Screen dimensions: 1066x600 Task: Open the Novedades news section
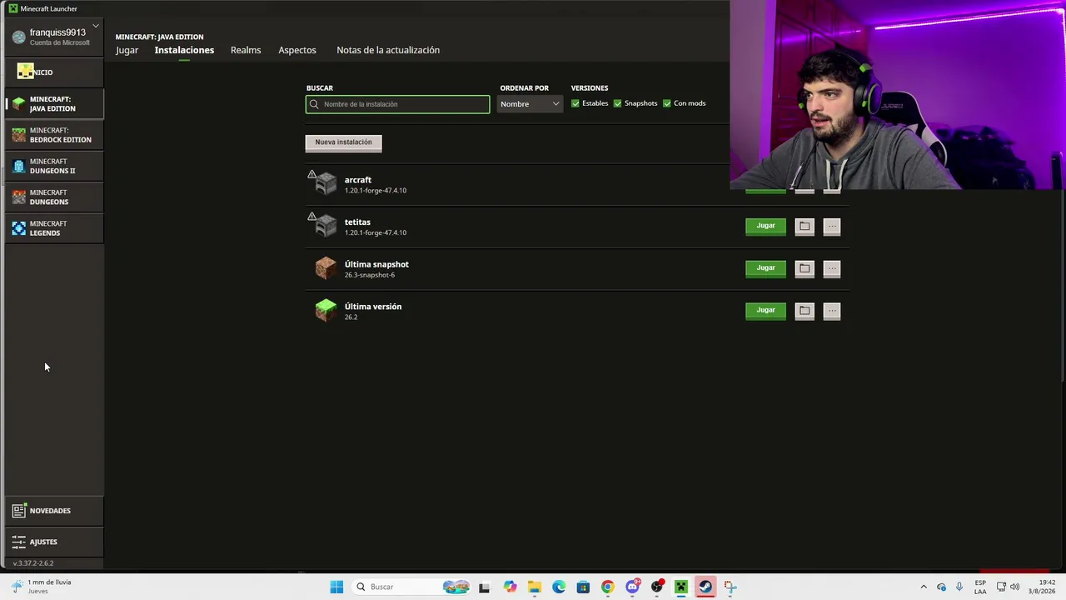54,511
